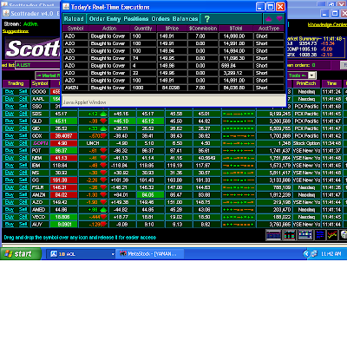Open the first dock icon above the taskbar
The width and height of the screenshot is (347, 347).
point(273,235)
